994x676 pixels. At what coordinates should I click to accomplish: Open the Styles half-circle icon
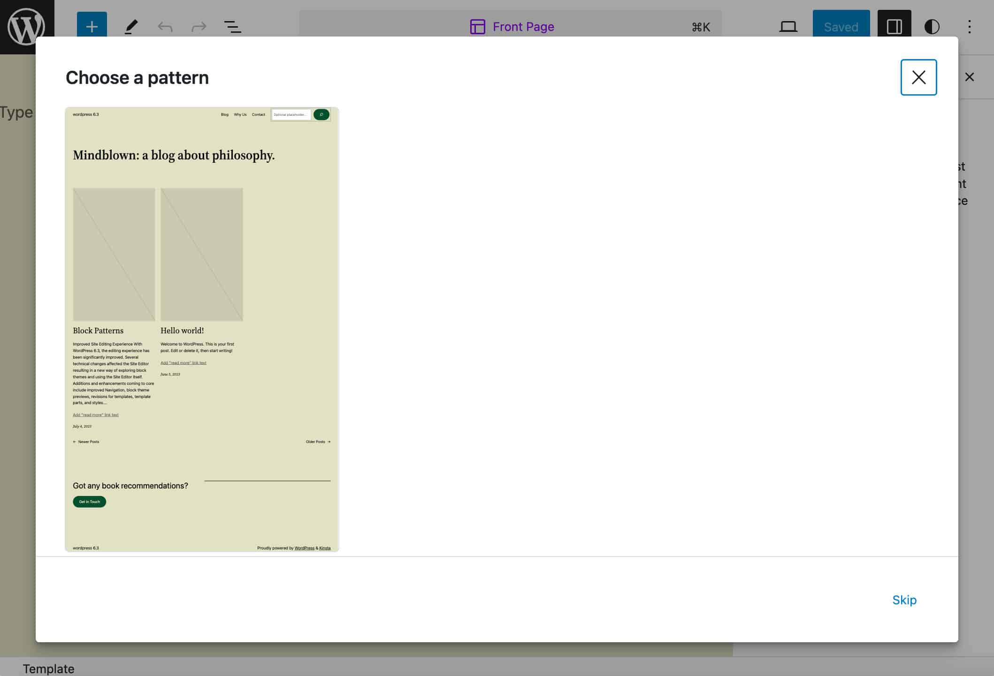[x=932, y=27]
